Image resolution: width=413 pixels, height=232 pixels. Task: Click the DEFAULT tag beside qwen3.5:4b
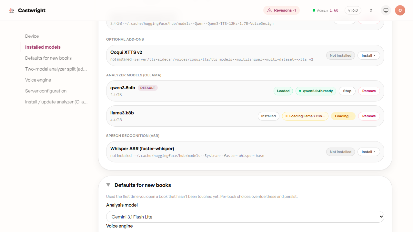[148, 88]
